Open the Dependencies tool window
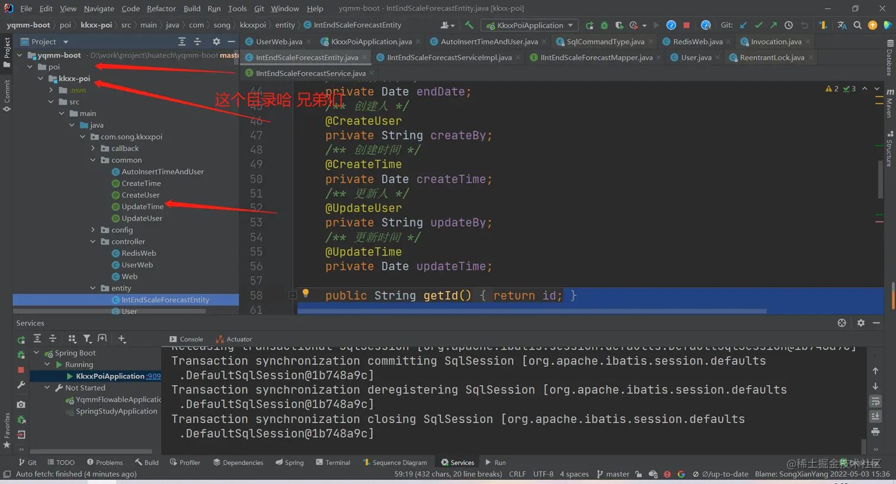The height and width of the screenshot is (484, 896). coord(238,462)
